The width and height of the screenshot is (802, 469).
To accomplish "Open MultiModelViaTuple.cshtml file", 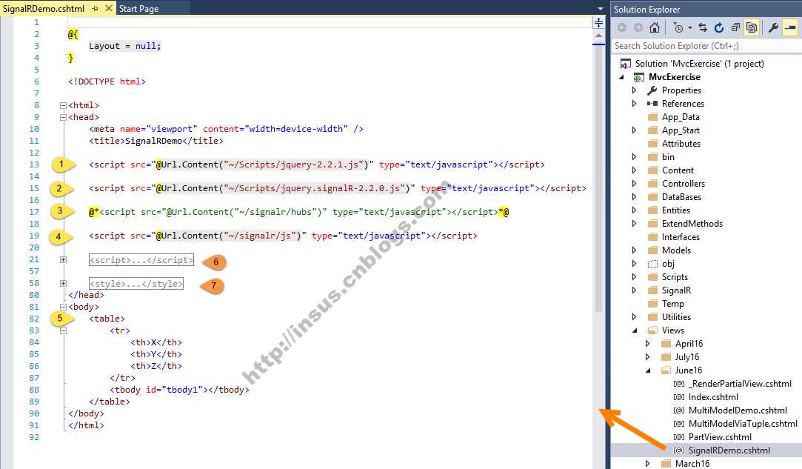I will (743, 423).
